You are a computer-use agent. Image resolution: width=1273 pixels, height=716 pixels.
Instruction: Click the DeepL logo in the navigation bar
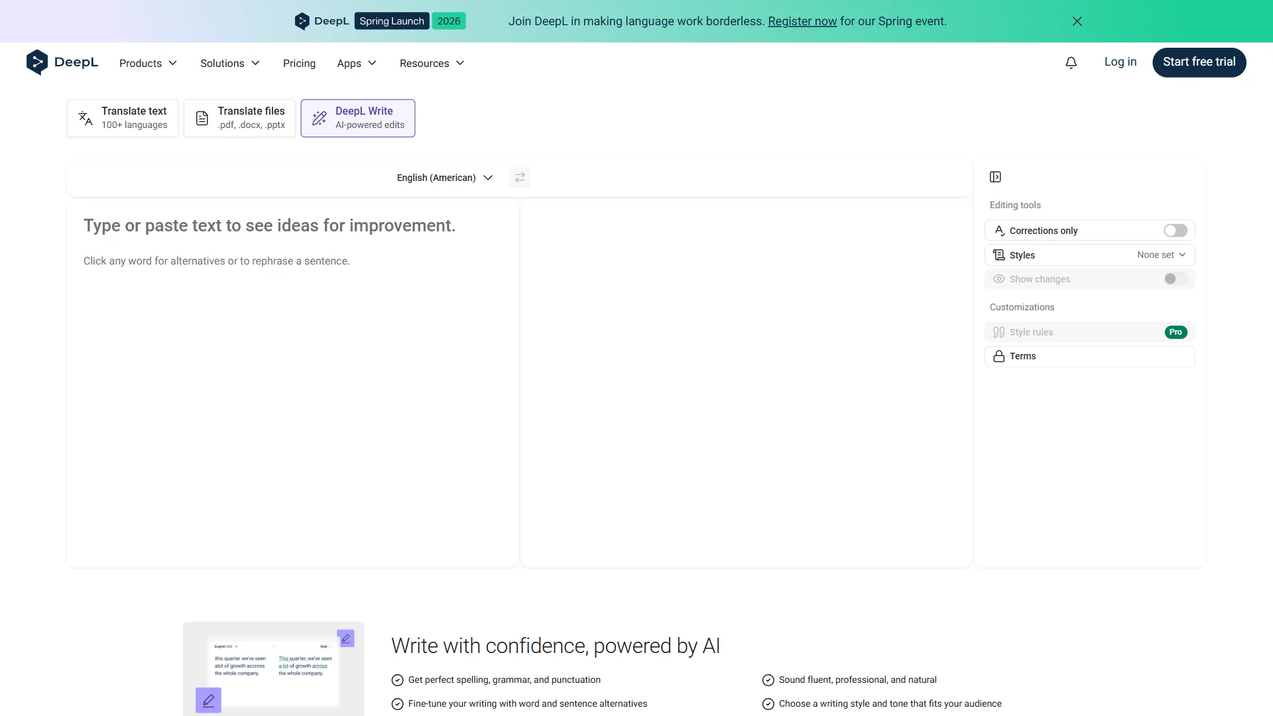(62, 62)
